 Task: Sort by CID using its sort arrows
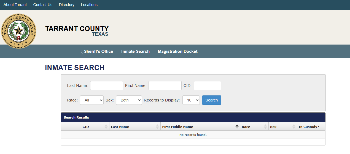[106, 127]
